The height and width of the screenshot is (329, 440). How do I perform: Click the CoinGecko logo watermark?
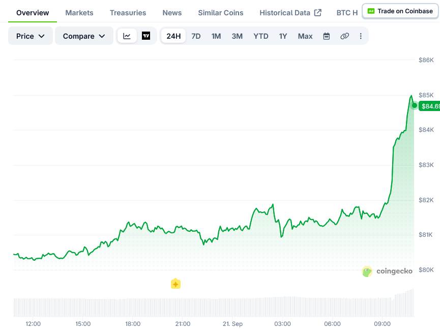387,271
